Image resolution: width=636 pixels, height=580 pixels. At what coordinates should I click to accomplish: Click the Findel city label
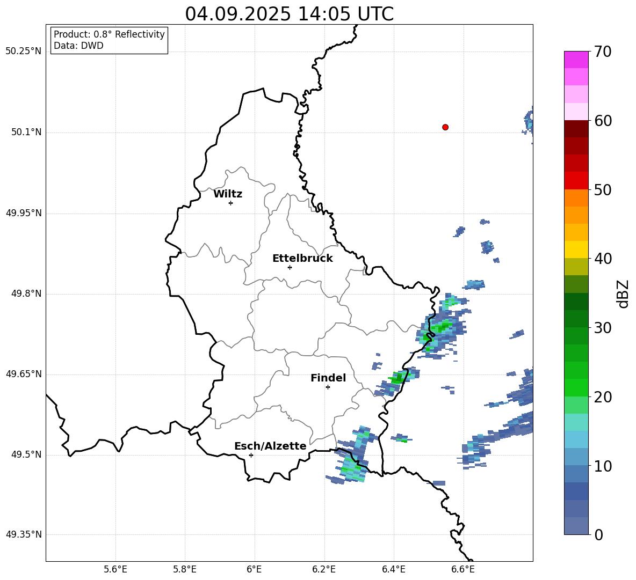point(328,378)
